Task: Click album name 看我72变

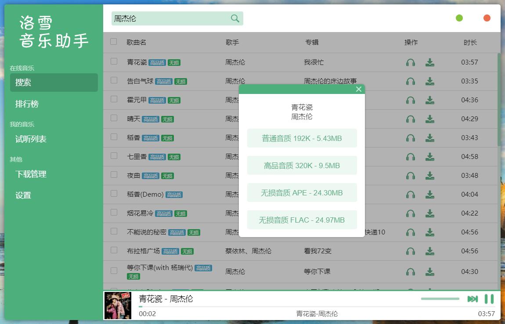Action: tap(317, 251)
